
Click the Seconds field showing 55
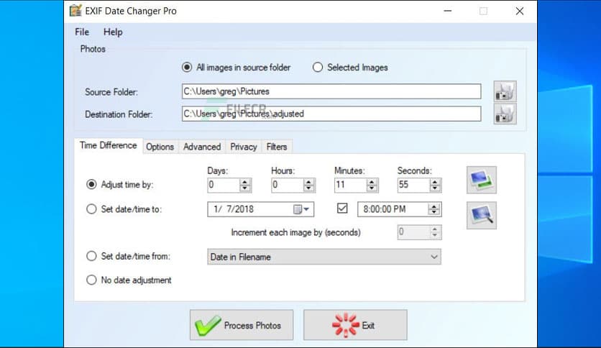pyautogui.click(x=413, y=185)
